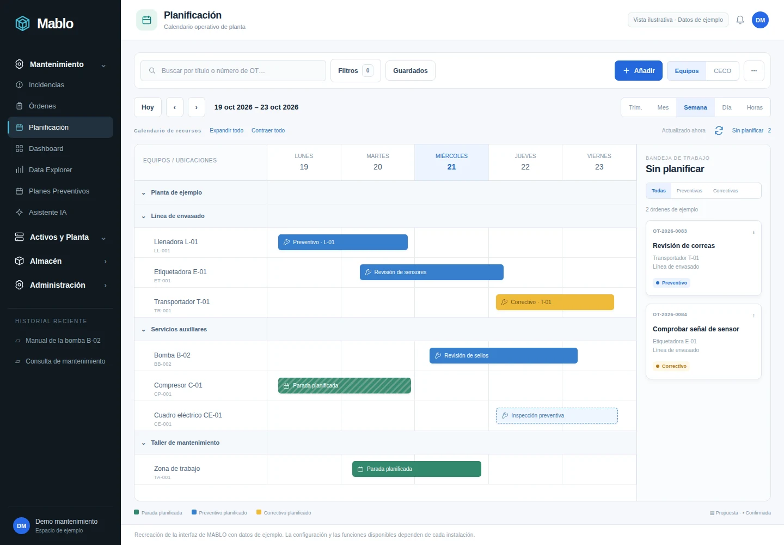Collapse the Servicios auxiliares group

pyautogui.click(x=144, y=330)
